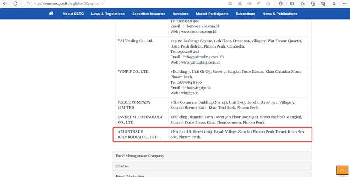
Task: Open the Collections icon
Action: point(313,3)
